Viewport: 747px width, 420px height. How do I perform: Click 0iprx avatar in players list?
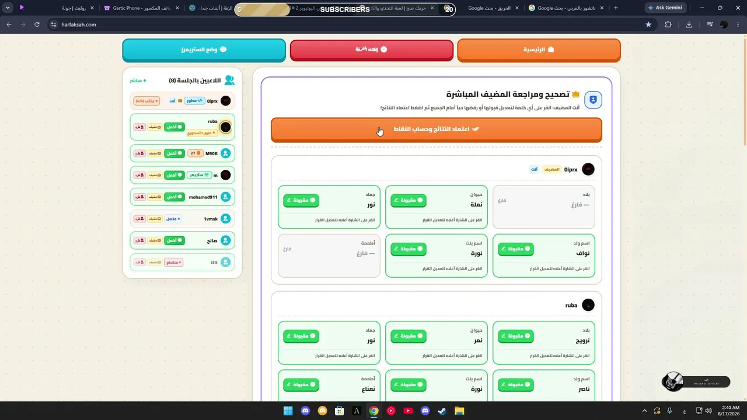pos(226,101)
